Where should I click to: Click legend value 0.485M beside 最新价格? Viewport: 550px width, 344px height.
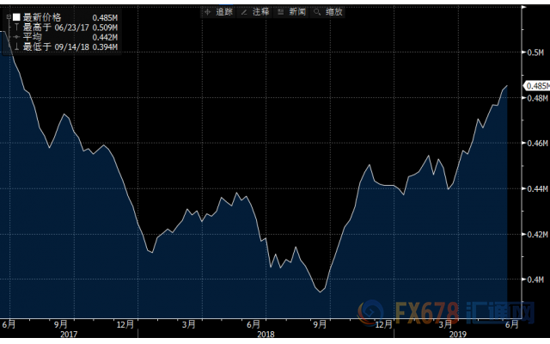105,17
